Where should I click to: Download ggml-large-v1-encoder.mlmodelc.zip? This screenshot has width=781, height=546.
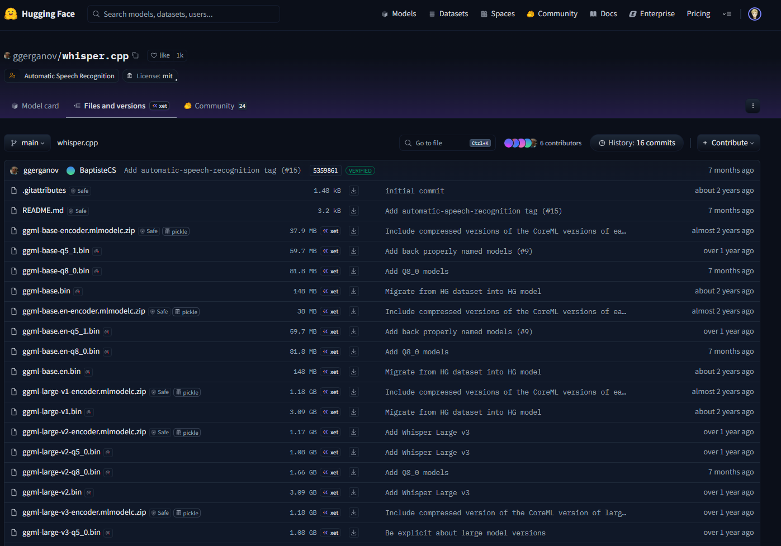(354, 392)
